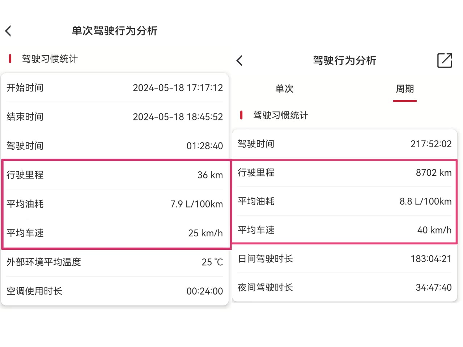The width and height of the screenshot is (463, 347).
Task: Tap the 36 km mileage row
Action: [114, 175]
